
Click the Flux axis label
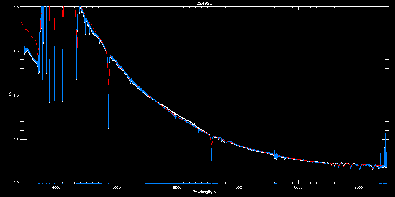[x=10, y=95]
